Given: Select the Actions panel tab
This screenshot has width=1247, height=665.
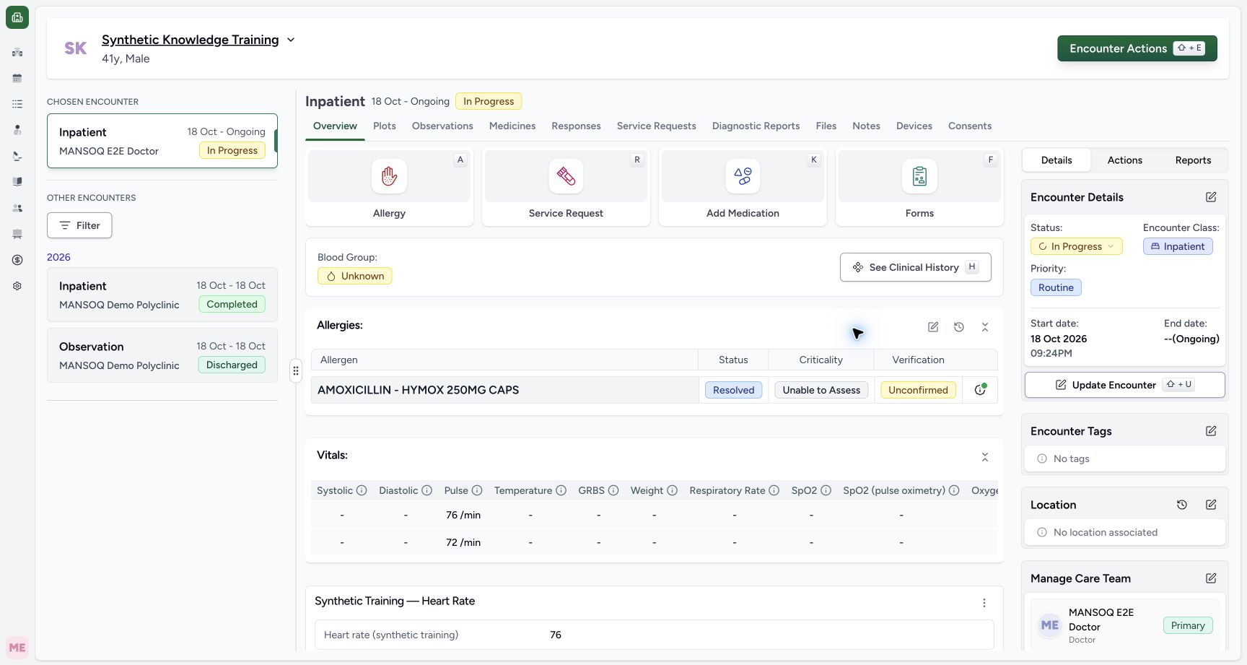Looking at the screenshot, I should point(1124,160).
